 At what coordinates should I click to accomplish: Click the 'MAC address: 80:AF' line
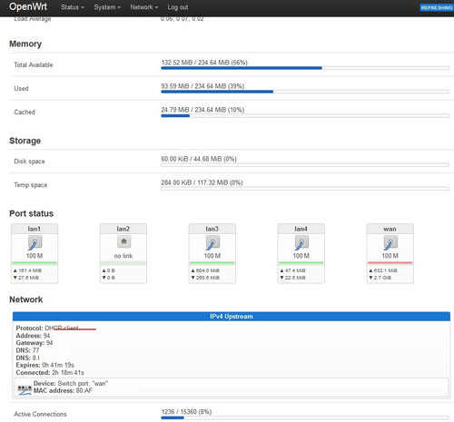pyautogui.click(x=63, y=391)
